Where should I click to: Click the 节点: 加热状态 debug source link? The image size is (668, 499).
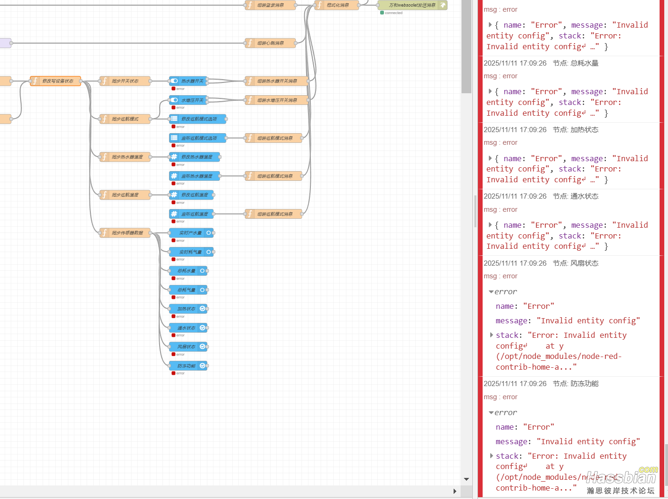[x=575, y=130]
